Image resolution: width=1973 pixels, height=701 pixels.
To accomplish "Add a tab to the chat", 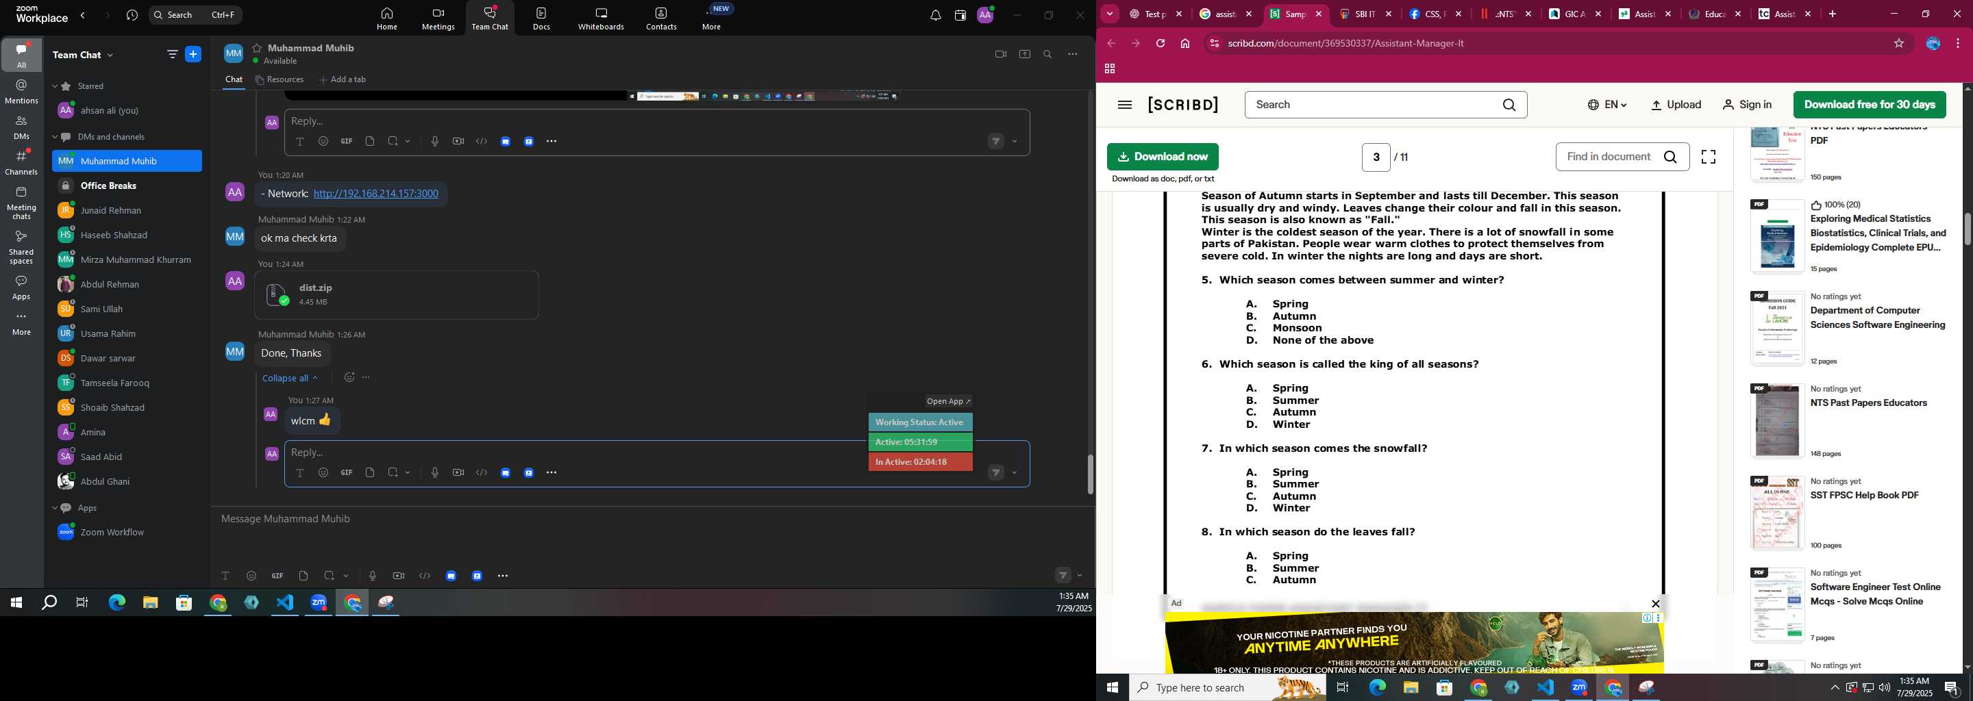I will pyautogui.click(x=343, y=79).
